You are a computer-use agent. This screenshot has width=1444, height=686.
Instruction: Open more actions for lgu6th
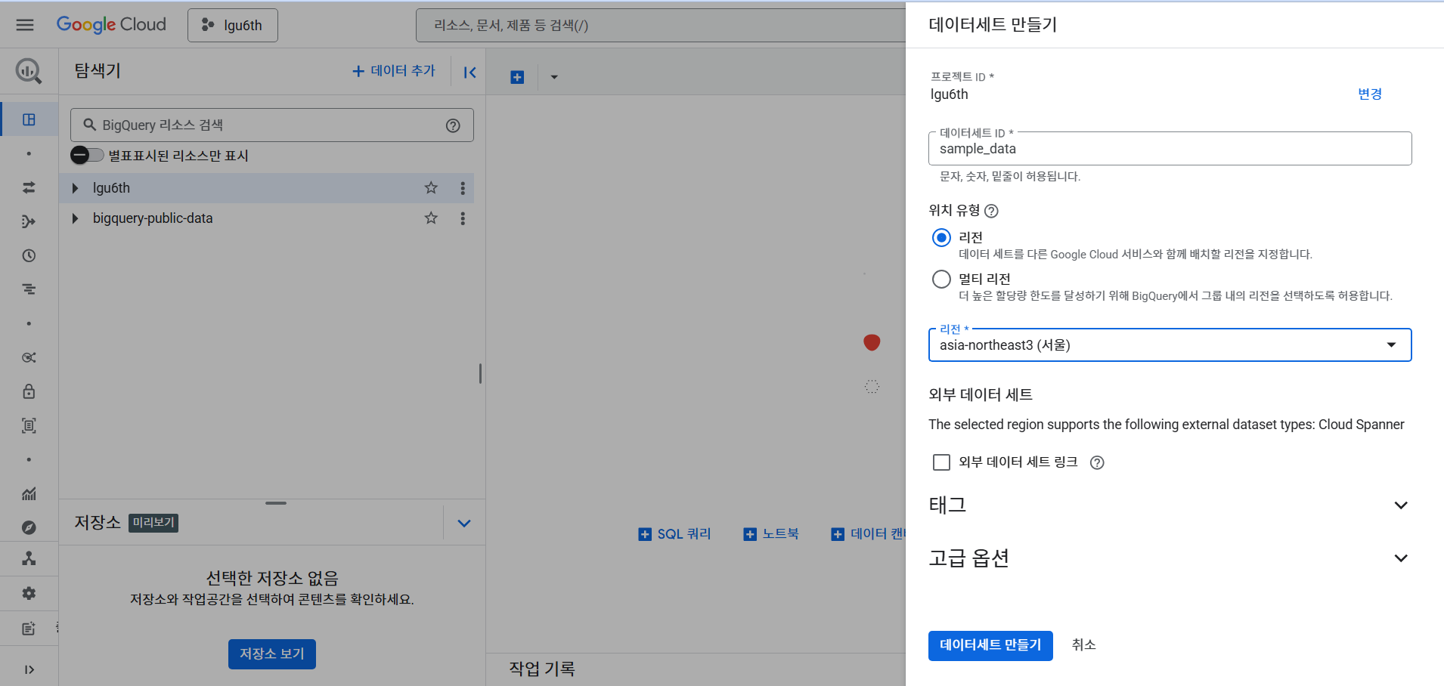tap(463, 188)
